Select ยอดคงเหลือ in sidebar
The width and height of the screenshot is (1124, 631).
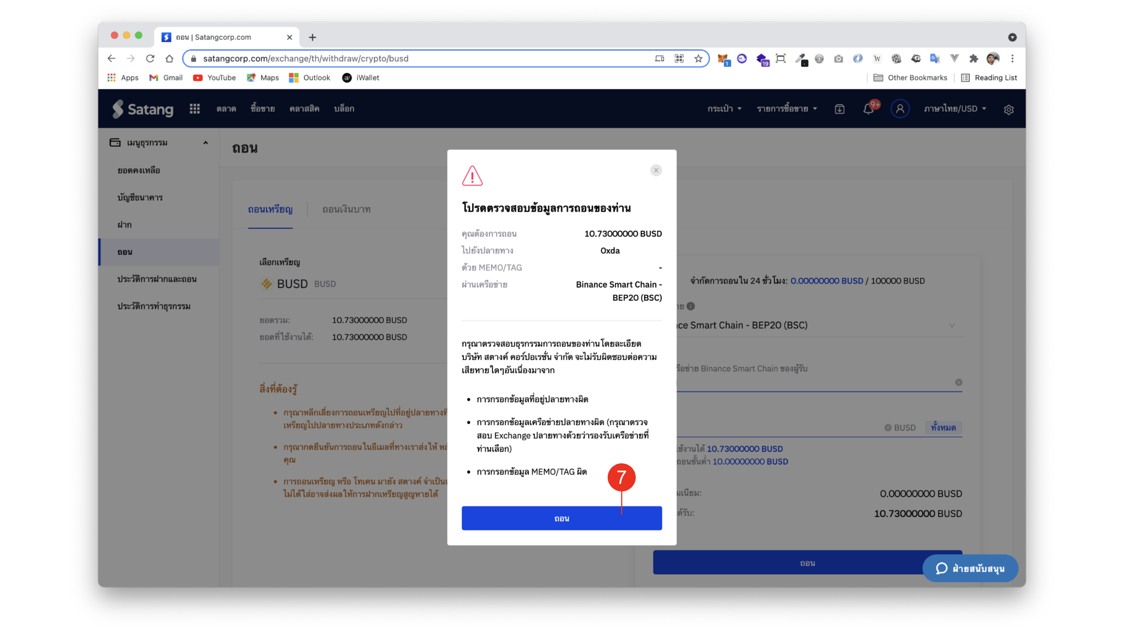pos(139,170)
